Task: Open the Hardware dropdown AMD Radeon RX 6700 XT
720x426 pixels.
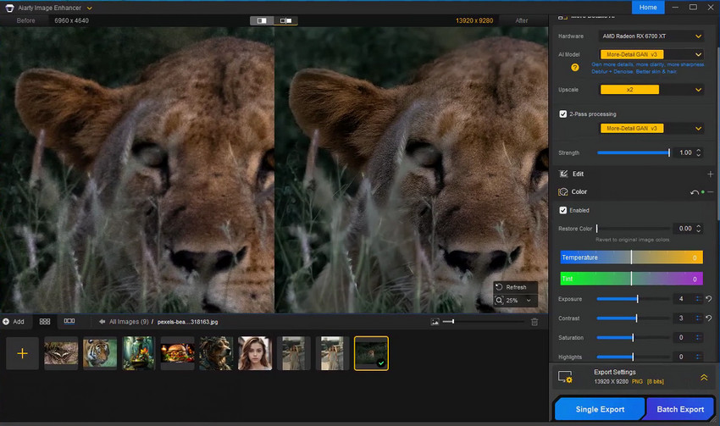Action: 651,36
